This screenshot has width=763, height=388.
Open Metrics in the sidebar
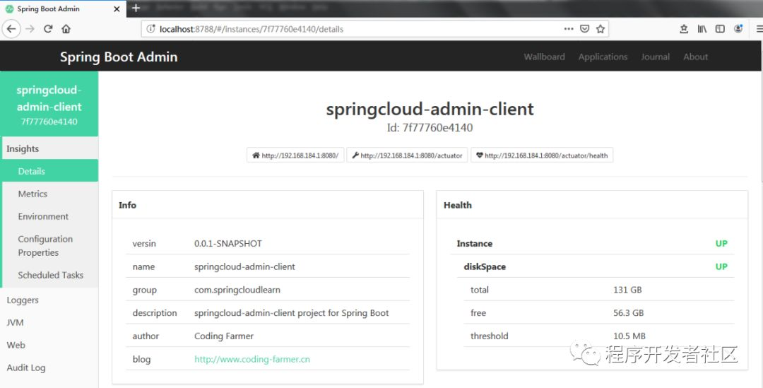50,194
